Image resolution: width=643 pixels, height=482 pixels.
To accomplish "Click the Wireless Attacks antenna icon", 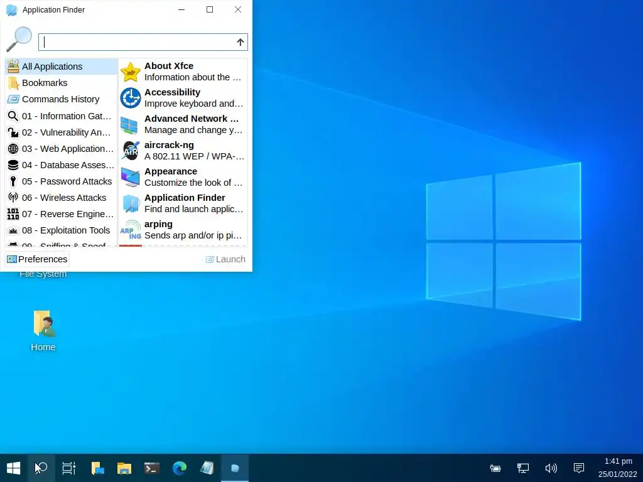I will tap(13, 198).
